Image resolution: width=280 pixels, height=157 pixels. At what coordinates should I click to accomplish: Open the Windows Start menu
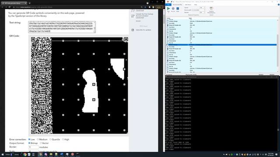(3, 154)
